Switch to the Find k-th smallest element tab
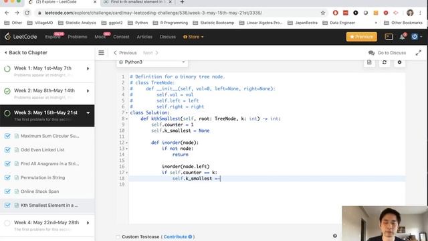 pyautogui.click(x=138, y=2)
